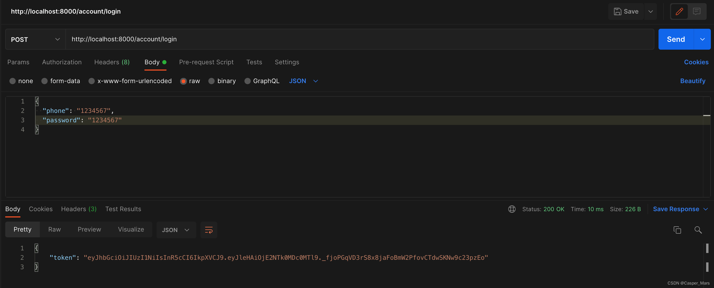The image size is (714, 288).
Task: Open the Pre-request Script tab
Action: (206, 62)
